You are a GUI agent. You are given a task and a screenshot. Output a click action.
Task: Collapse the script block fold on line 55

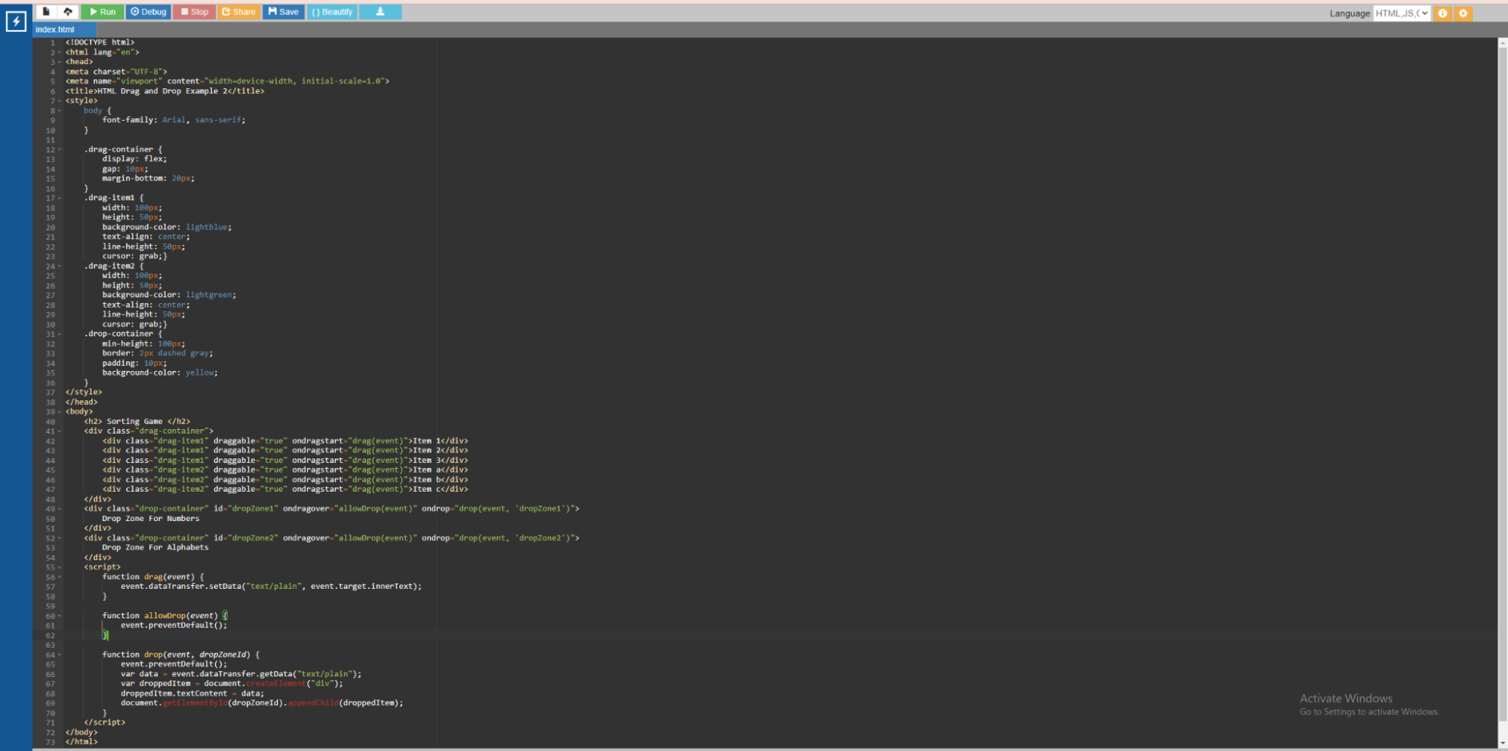(60, 567)
